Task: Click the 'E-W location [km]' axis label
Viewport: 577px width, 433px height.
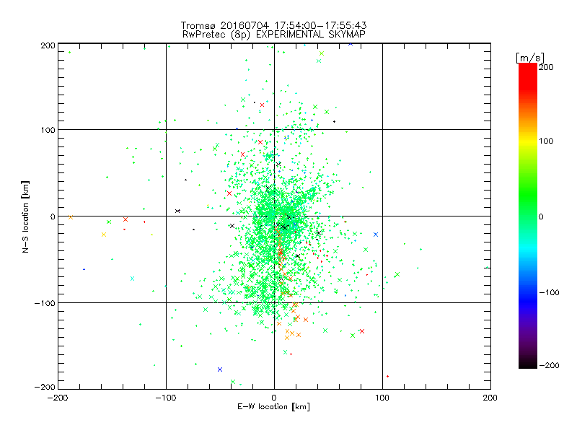Action: 274,407
